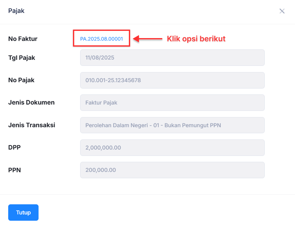The image size is (295, 227).
Task: Click the DPP amount field
Action: point(172,148)
